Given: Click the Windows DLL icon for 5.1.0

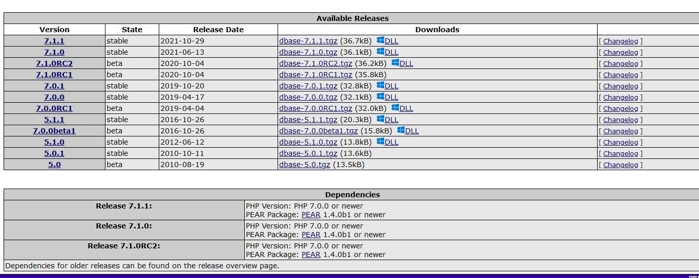Looking at the screenshot, I should coord(380,142).
